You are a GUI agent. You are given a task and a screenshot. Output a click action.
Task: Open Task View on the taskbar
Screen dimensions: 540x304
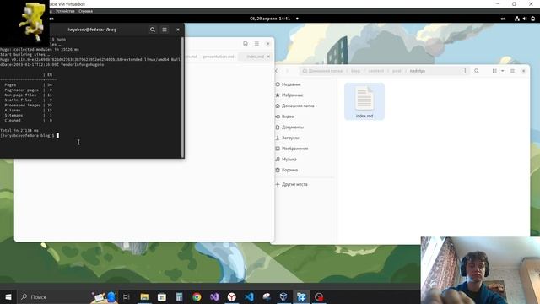(x=126, y=296)
